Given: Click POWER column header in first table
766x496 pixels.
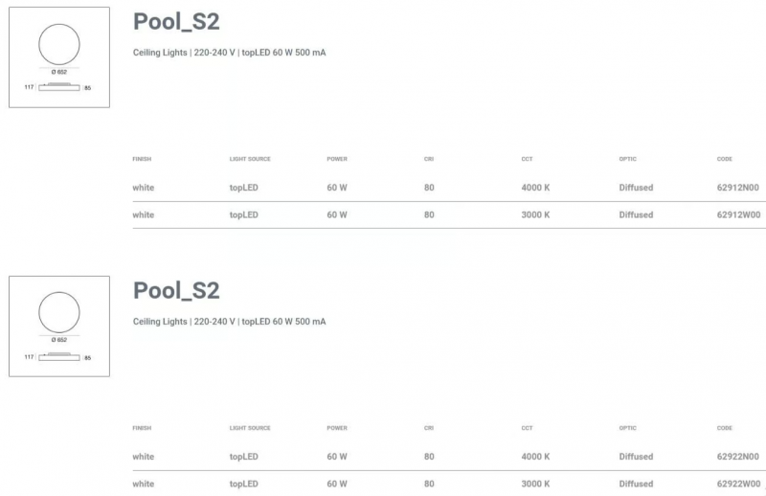Looking at the screenshot, I should coord(337,159).
